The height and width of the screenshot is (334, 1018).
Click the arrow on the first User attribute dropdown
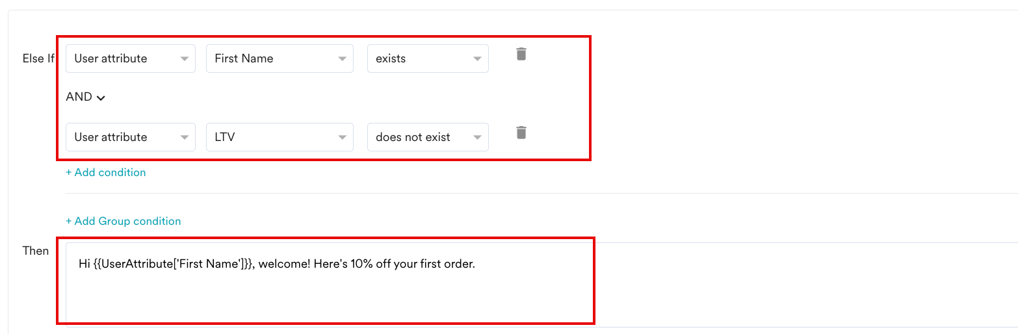[x=184, y=59]
